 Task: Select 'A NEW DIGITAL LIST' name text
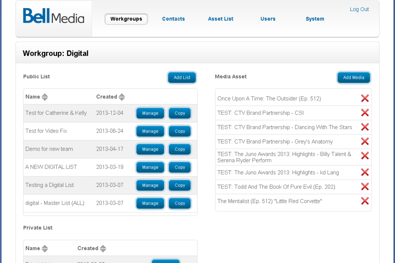click(51, 167)
